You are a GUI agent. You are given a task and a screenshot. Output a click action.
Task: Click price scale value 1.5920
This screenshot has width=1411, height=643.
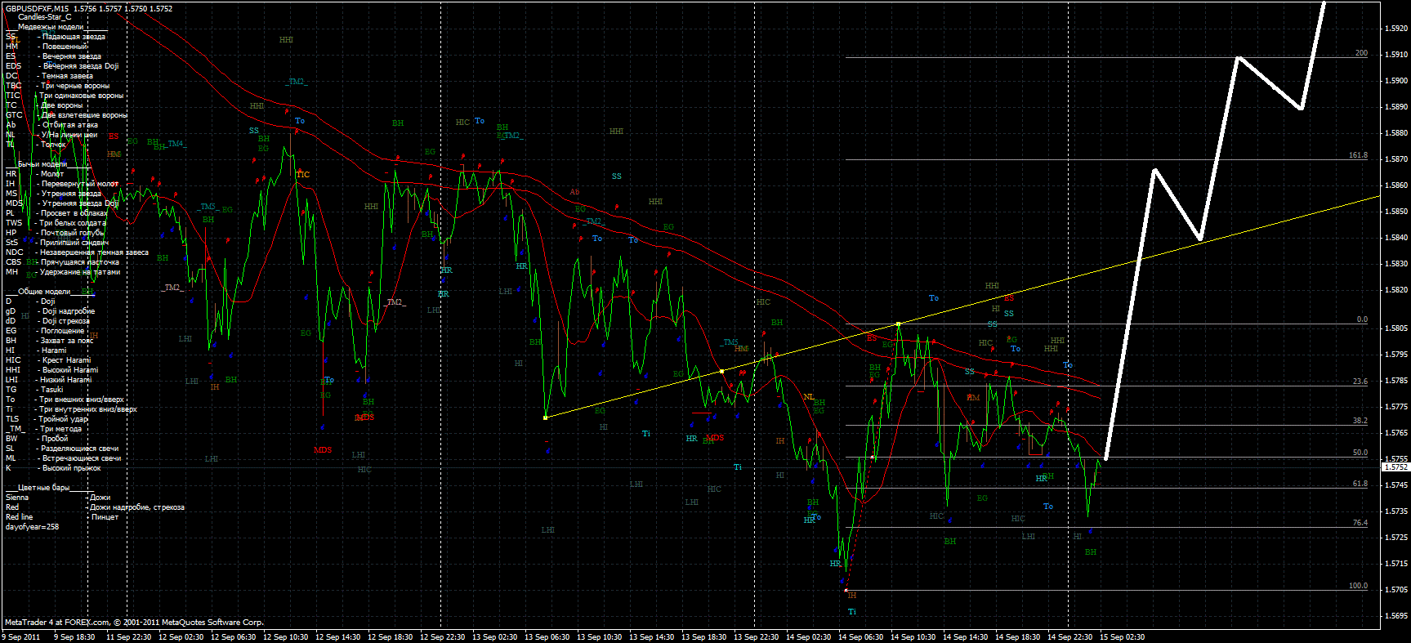coord(1396,28)
